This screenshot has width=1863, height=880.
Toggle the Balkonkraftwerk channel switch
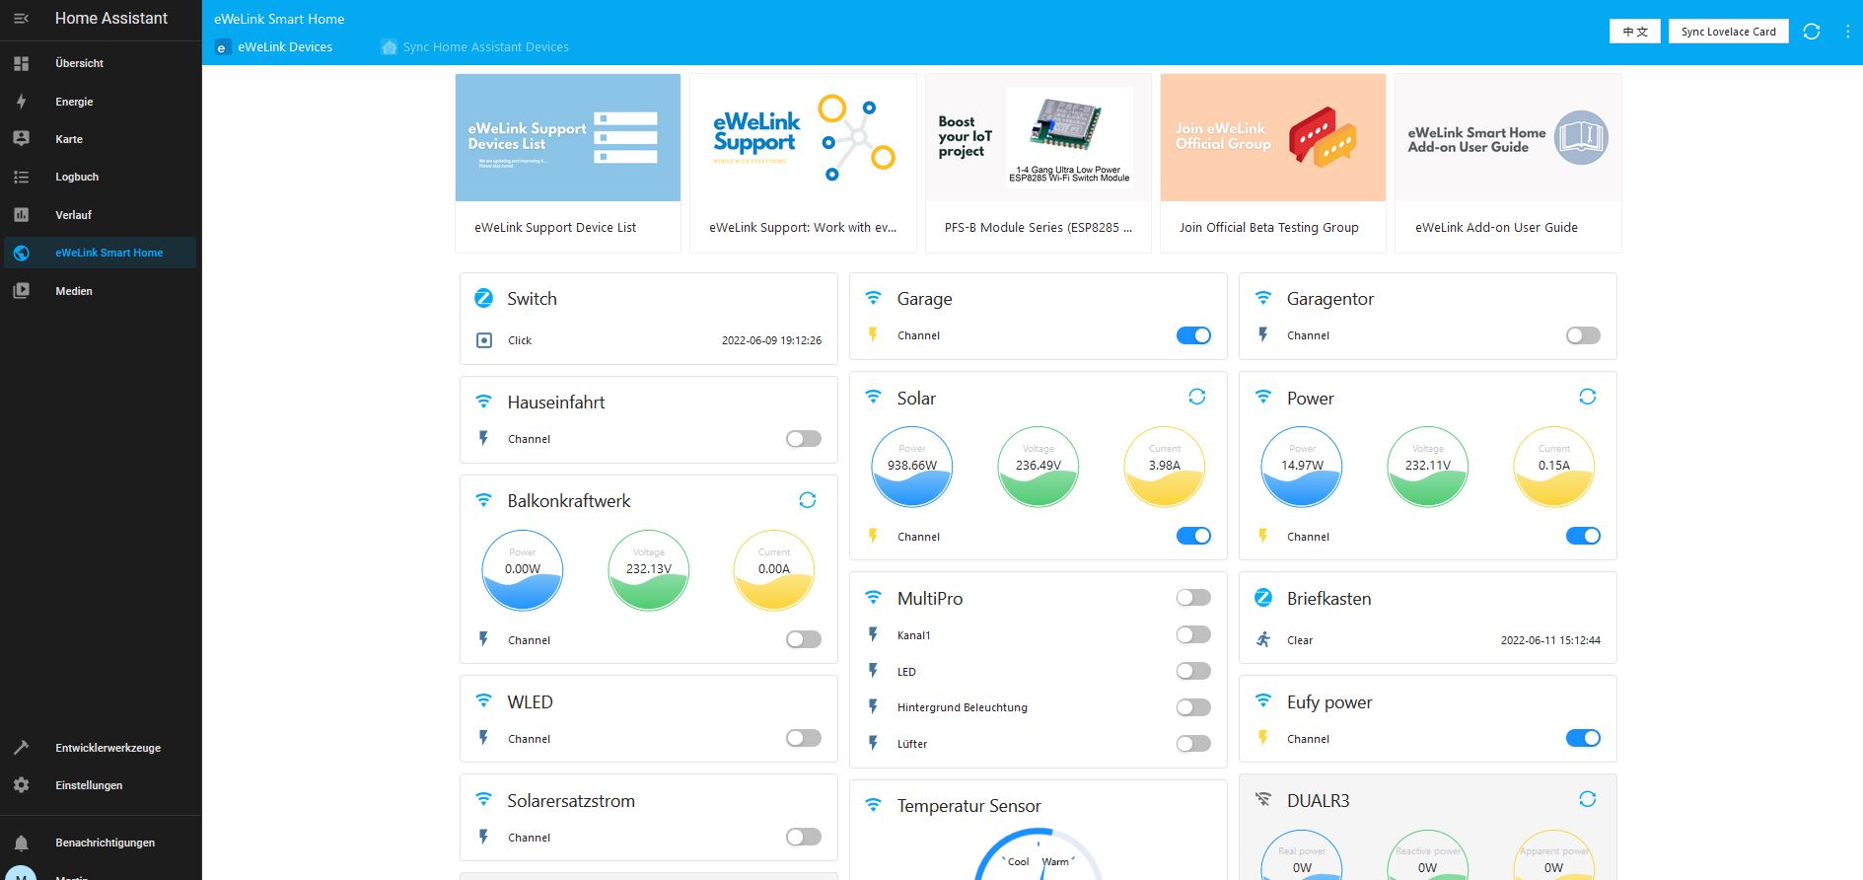click(x=804, y=639)
